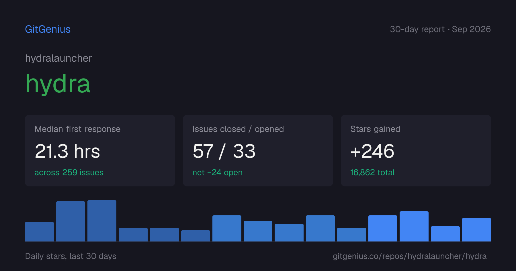Open the gitgenius.co/repos/hydralauncher/hydra link
The width and height of the screenshot is (516, 271).
410,256
